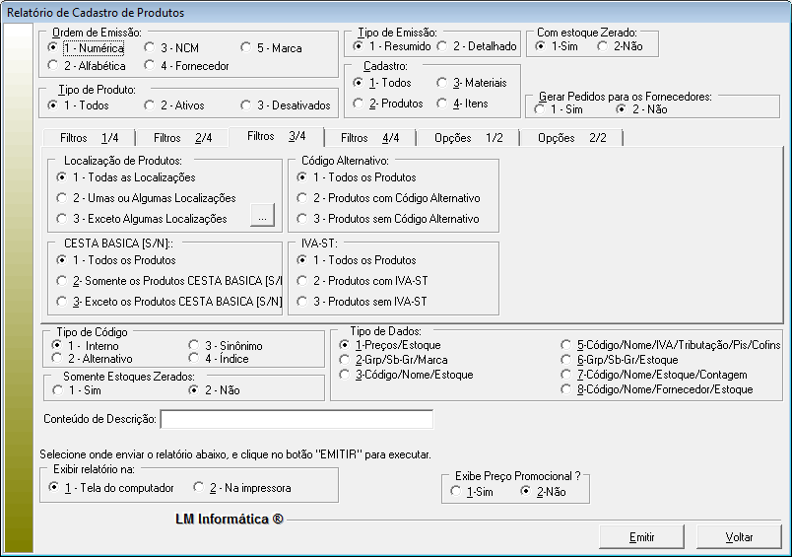The height and width of the screenshot is (557, 792).
Task: Go to Opções 1/2 tab
Action: pos(469,138)
